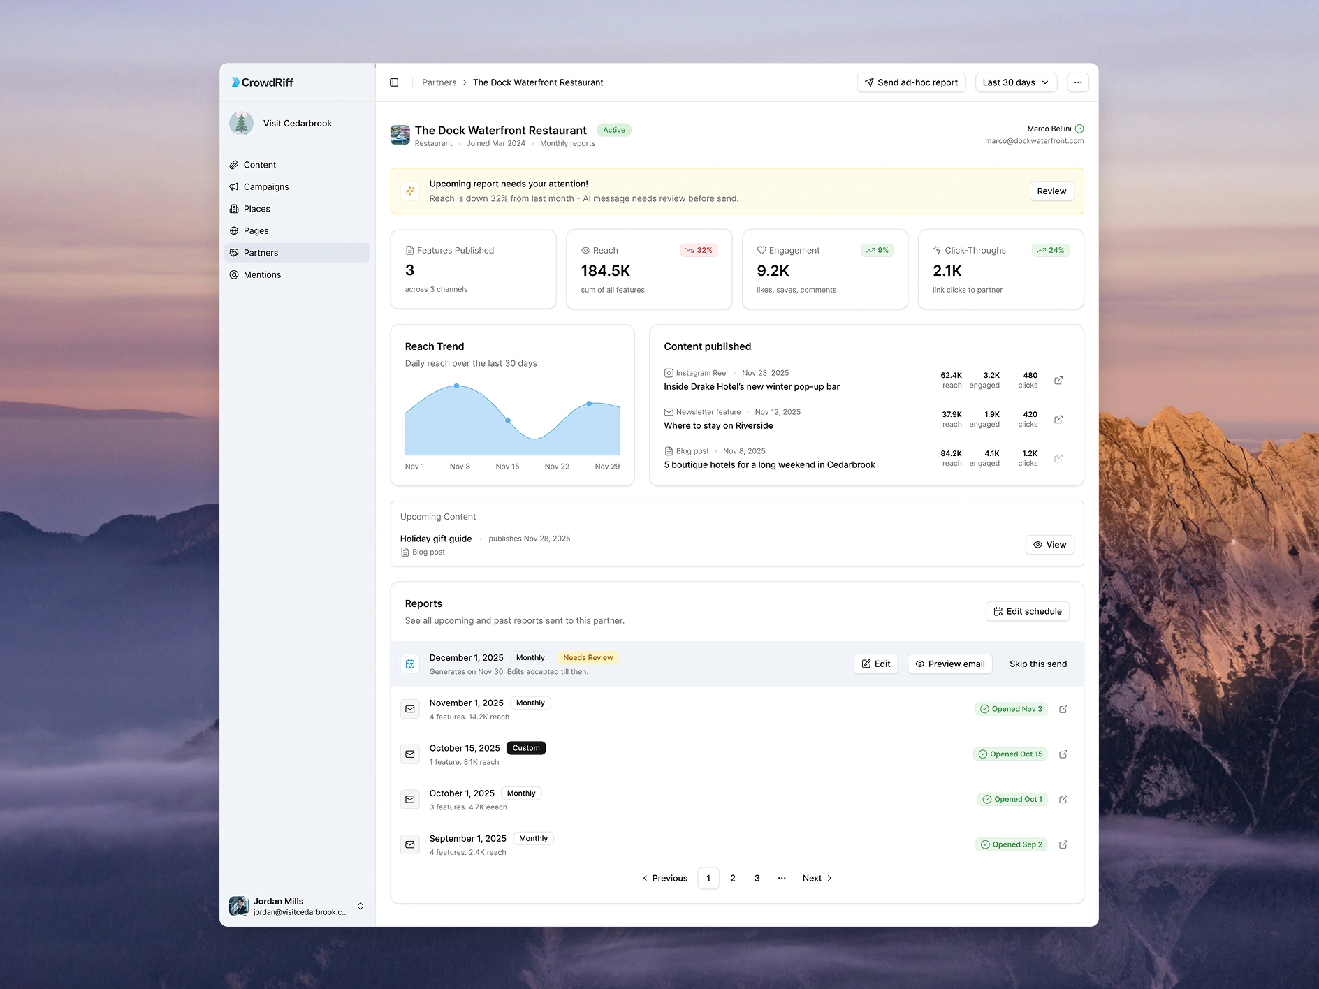The height and width of the screenshot is (989, 1319).
Task: Edit the December 1, 2025 report
Action: point(875,664)
